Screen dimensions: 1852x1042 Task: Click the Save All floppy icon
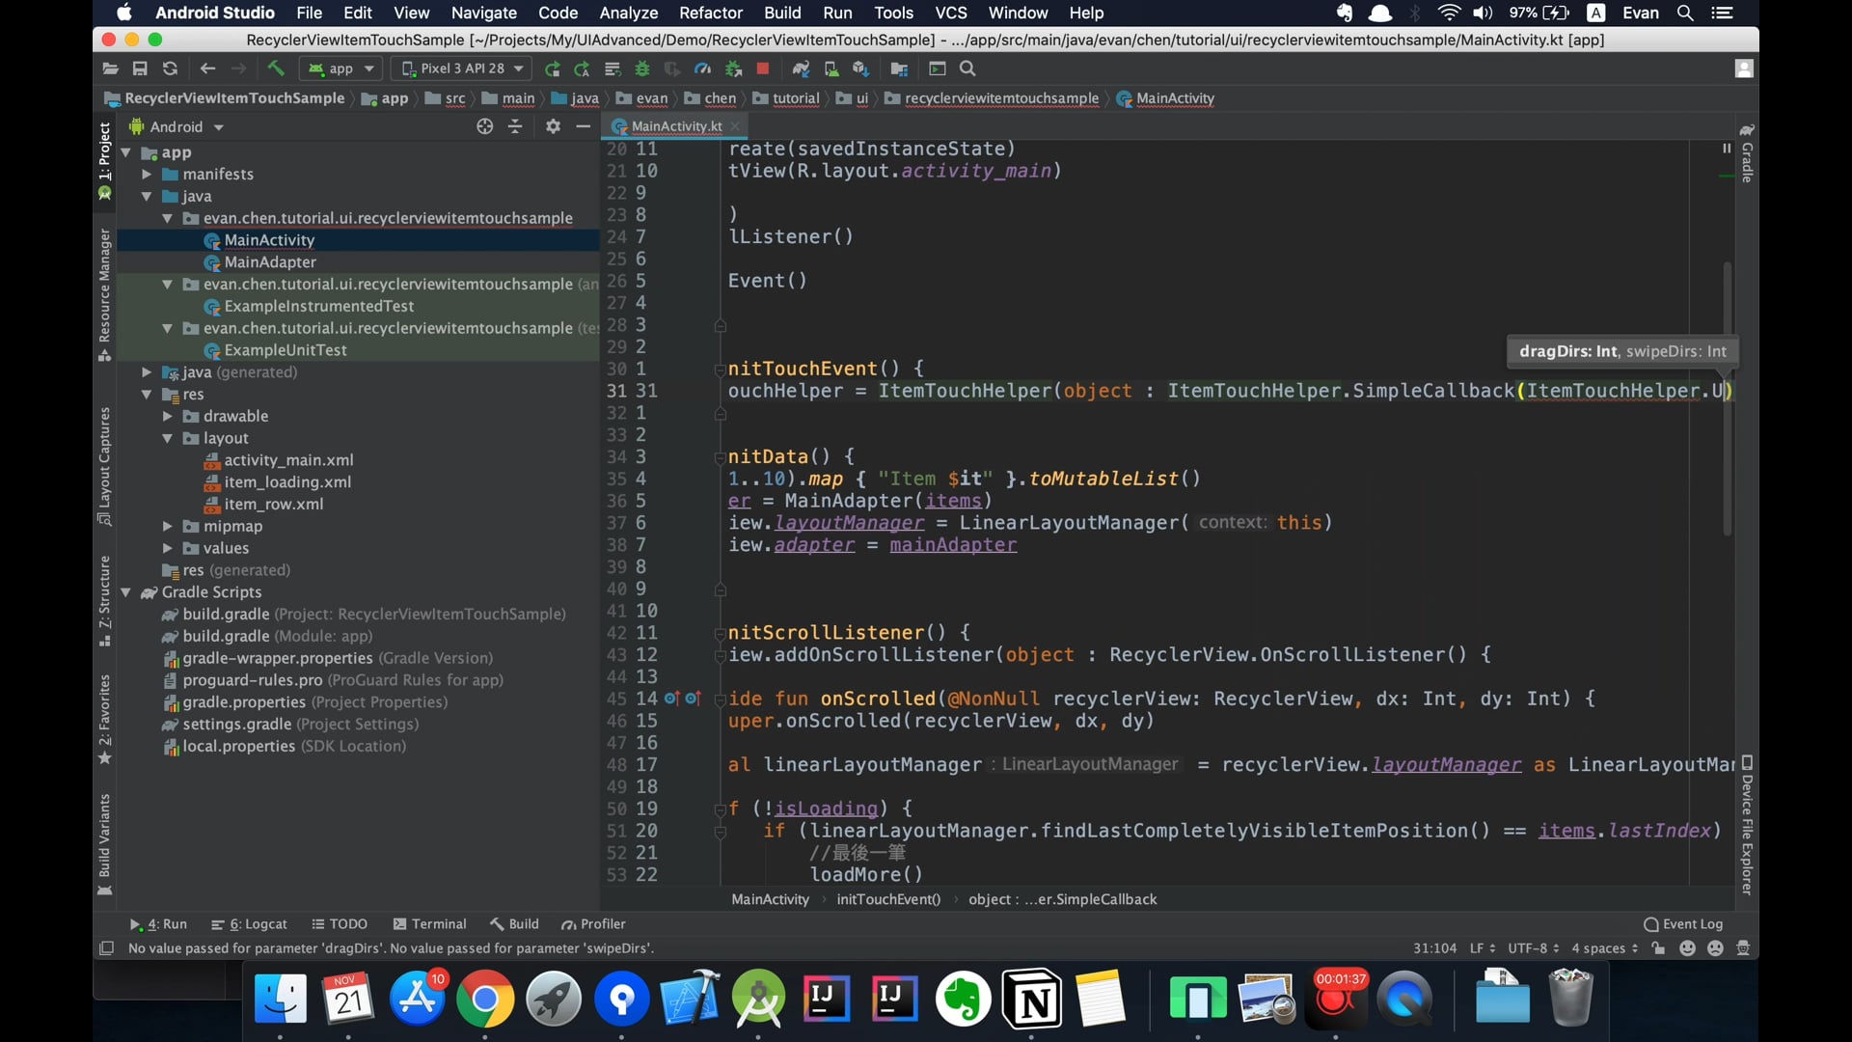click(140, 69)
